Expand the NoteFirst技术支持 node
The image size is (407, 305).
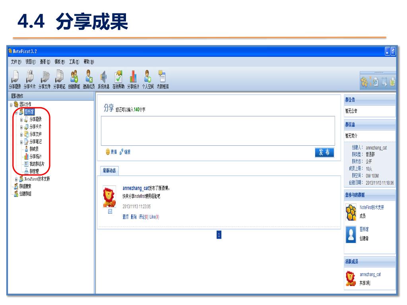pos(16,179)
